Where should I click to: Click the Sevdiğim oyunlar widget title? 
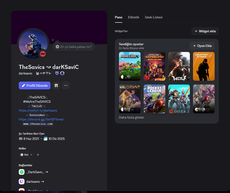pyautogui.click(x=131, y=44)
